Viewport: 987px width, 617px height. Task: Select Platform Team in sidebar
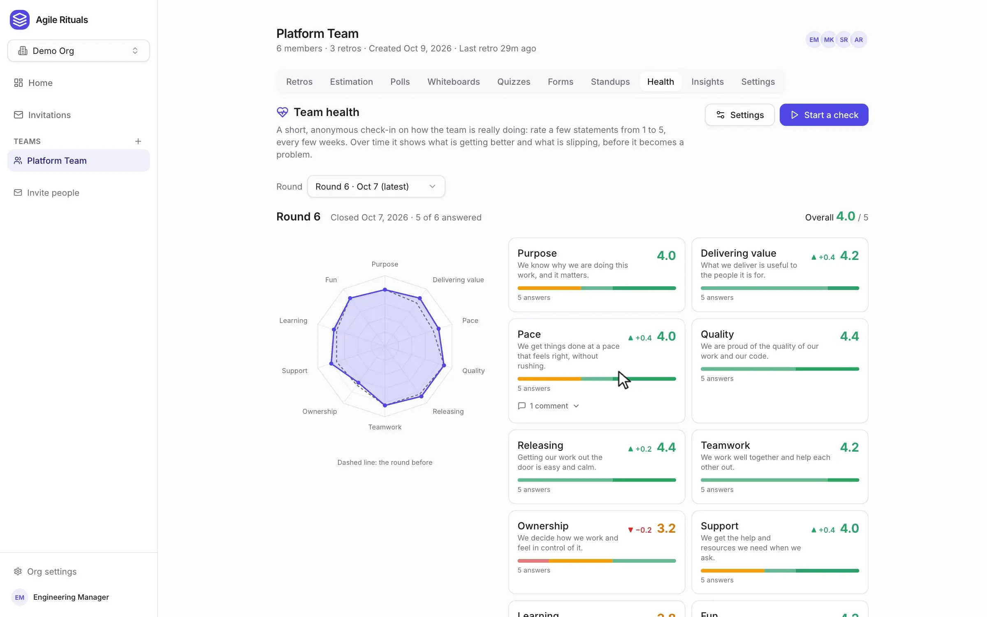[x=79, y=160]
